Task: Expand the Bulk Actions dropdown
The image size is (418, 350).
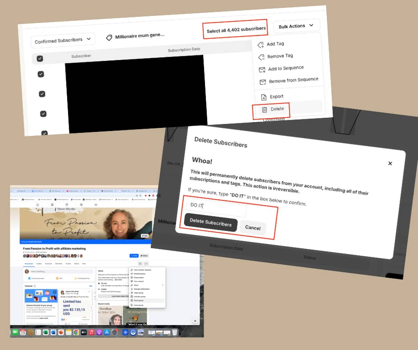Action: (x=296, y=26)
